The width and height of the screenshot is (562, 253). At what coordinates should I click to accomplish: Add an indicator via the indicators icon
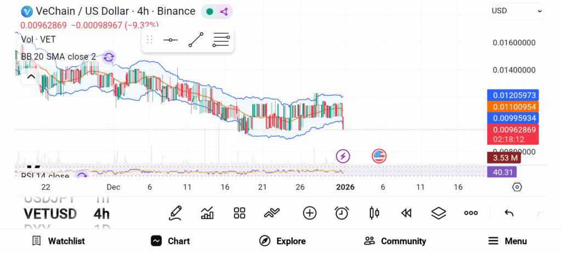pos(207,213)
